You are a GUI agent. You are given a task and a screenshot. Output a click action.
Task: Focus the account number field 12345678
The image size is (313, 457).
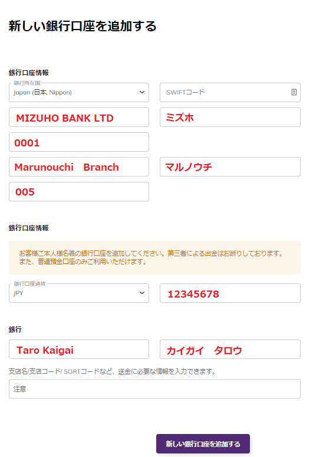[x=230, y=293]
